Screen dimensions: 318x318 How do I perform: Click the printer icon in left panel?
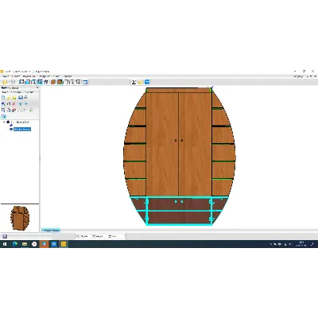tap(25, 98)
